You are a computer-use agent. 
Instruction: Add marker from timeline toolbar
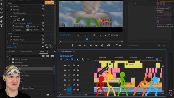[x=77, y=60]
